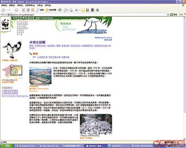Viewport: 186px width, 148px height.
Task: Click the WWF panda logo
Action: [5, 25]
